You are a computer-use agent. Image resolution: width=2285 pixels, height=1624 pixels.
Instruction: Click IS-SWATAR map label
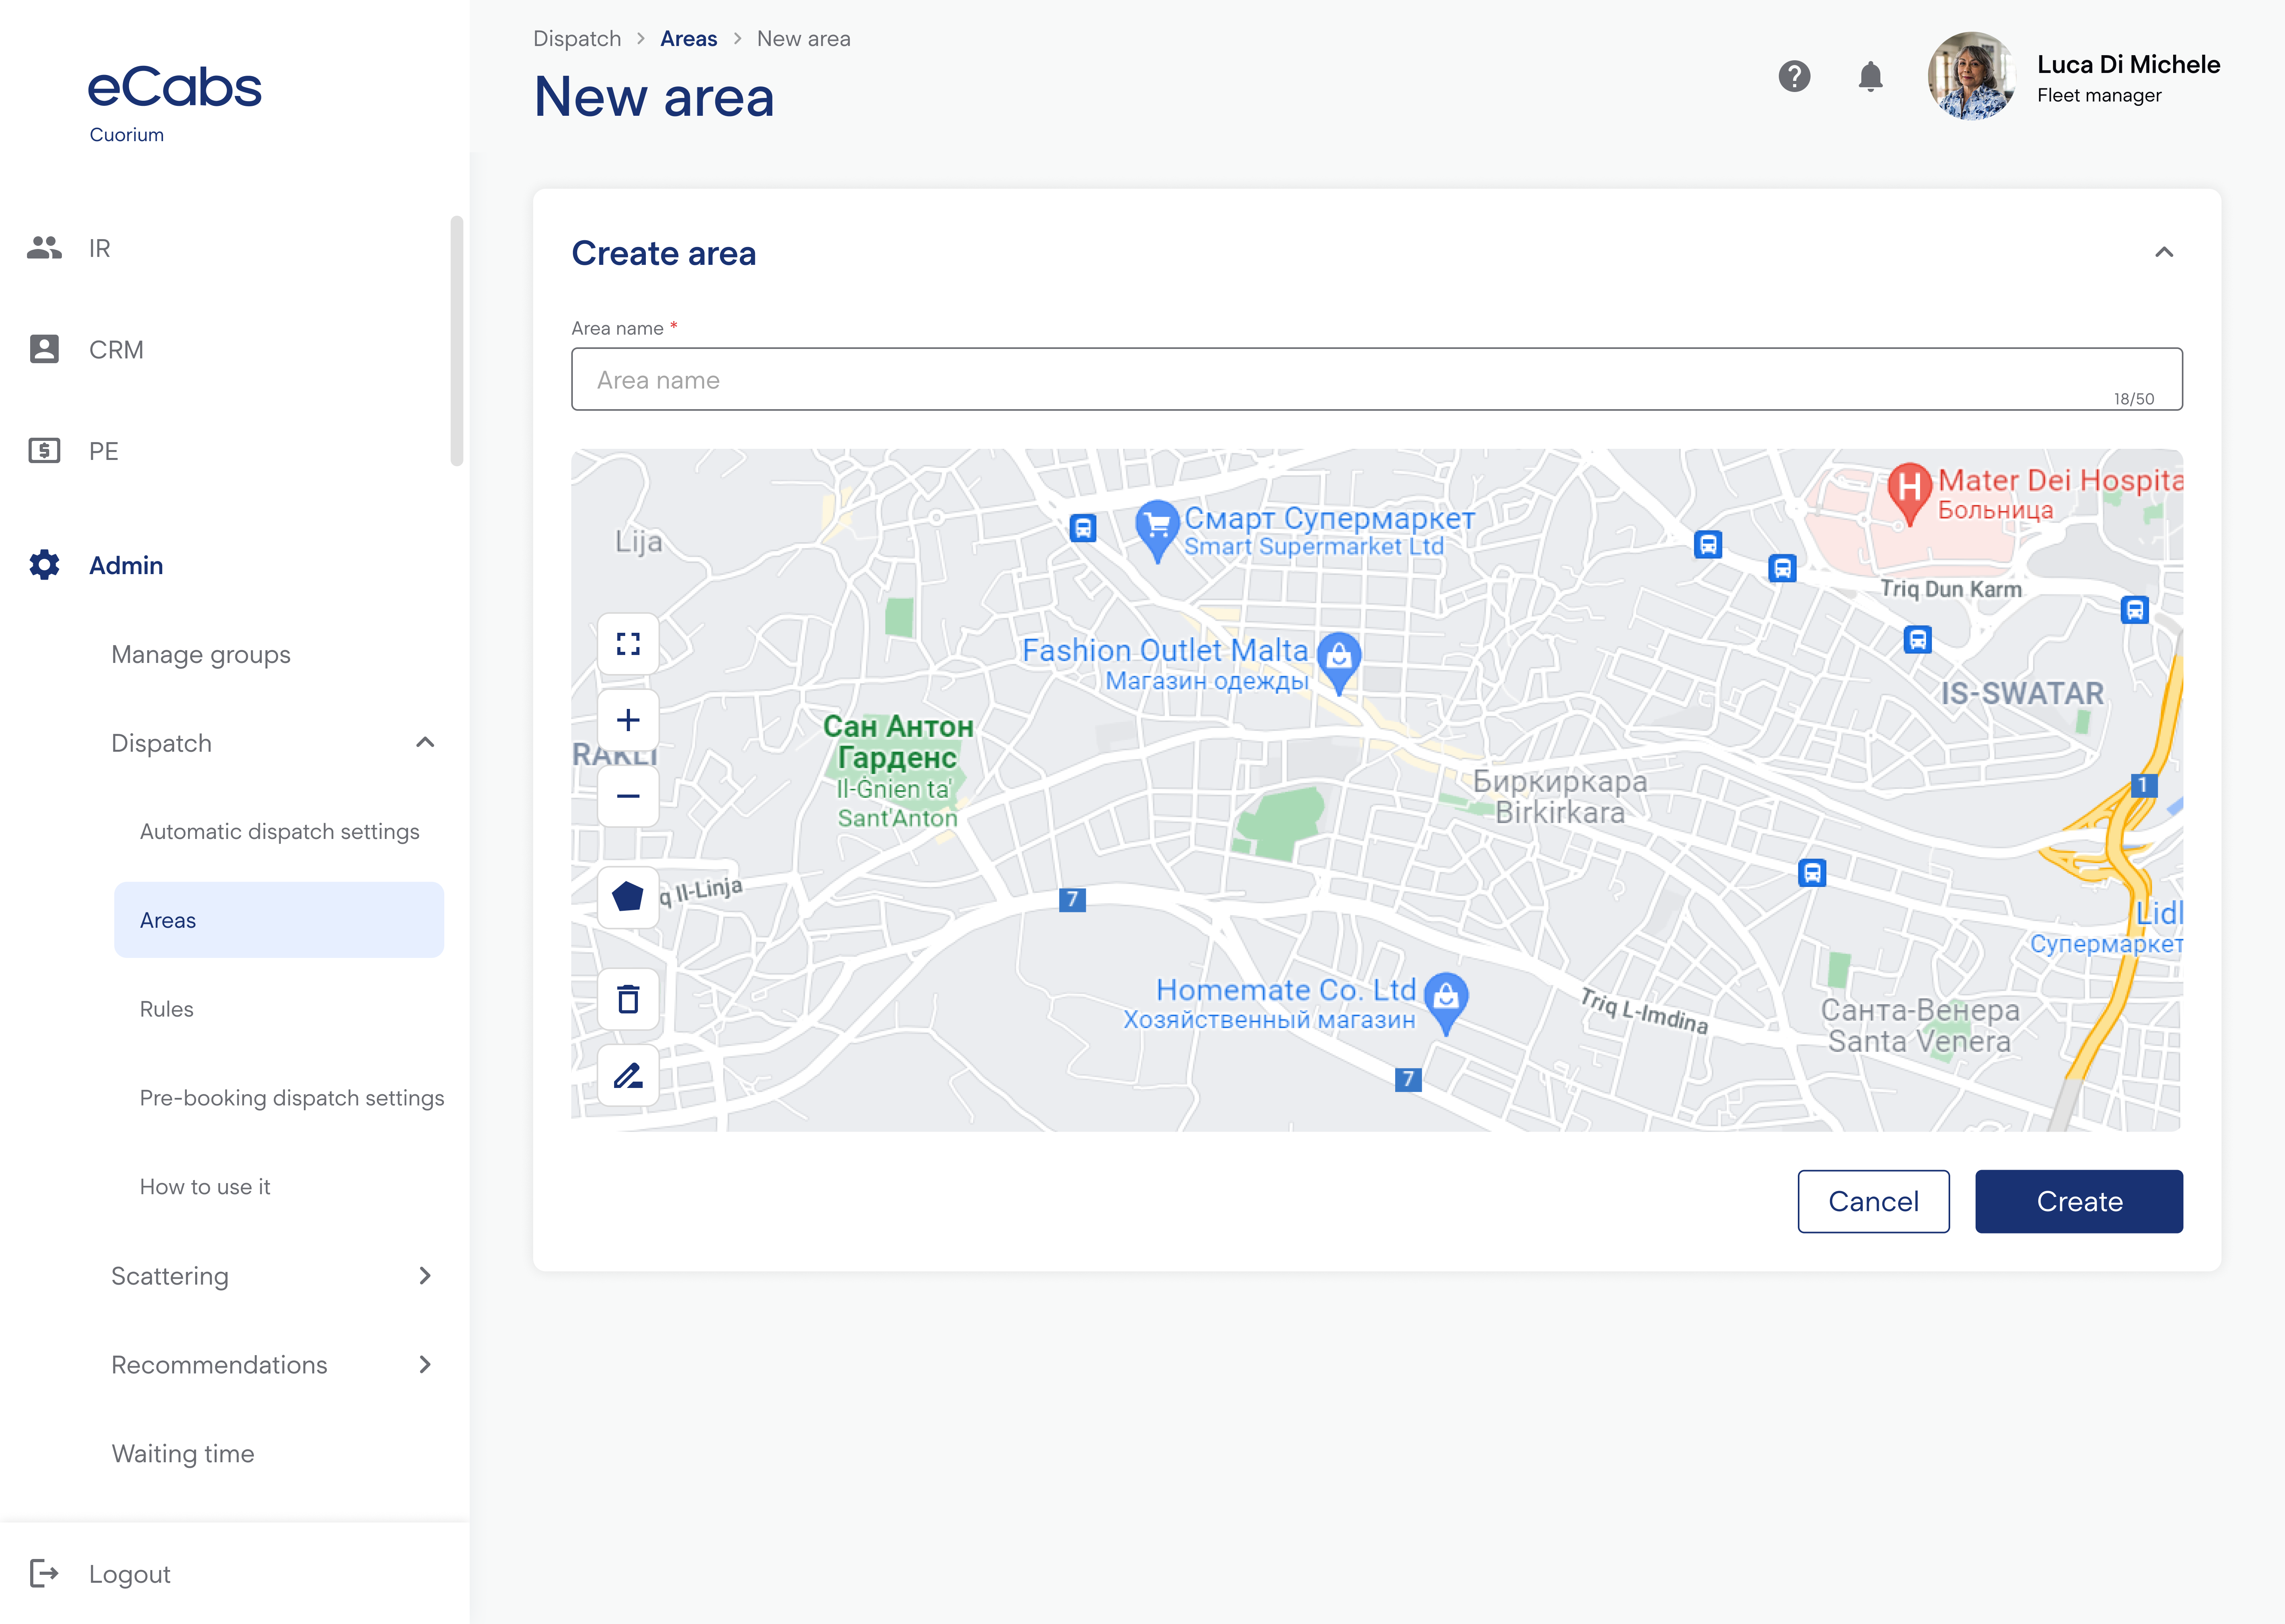pos(2022,693)
